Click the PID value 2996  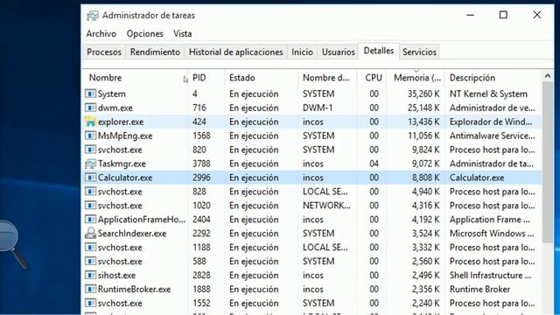[201, 178]
